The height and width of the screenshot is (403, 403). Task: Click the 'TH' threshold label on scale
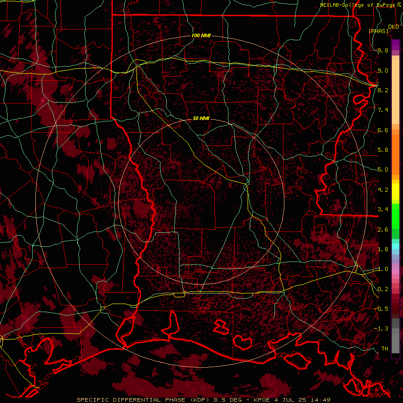pyautogui.click(x=385, y=349)
